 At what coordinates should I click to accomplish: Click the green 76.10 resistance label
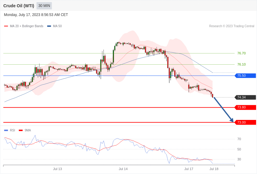242,64
